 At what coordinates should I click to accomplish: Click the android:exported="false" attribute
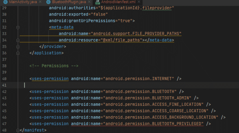(x=78, y=14)
